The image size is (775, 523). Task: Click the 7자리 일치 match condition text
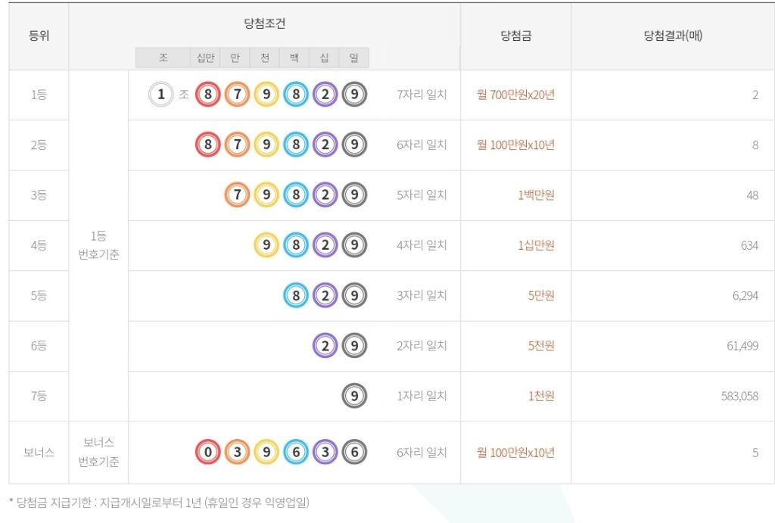coord(422,95)
